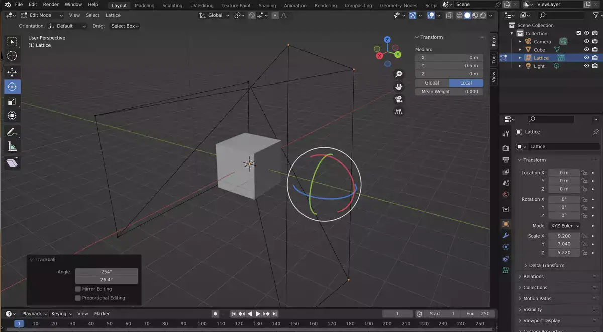Open the Tool properties tab
The width and height of the screenshot is (603, 332).
click(x=506, y=133)
